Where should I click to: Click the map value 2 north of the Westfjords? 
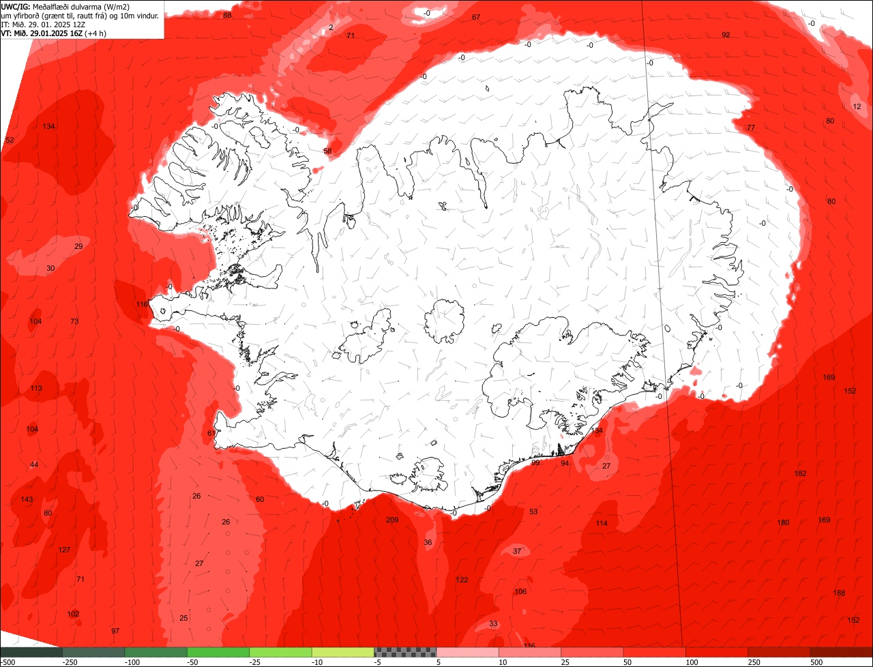331,27
